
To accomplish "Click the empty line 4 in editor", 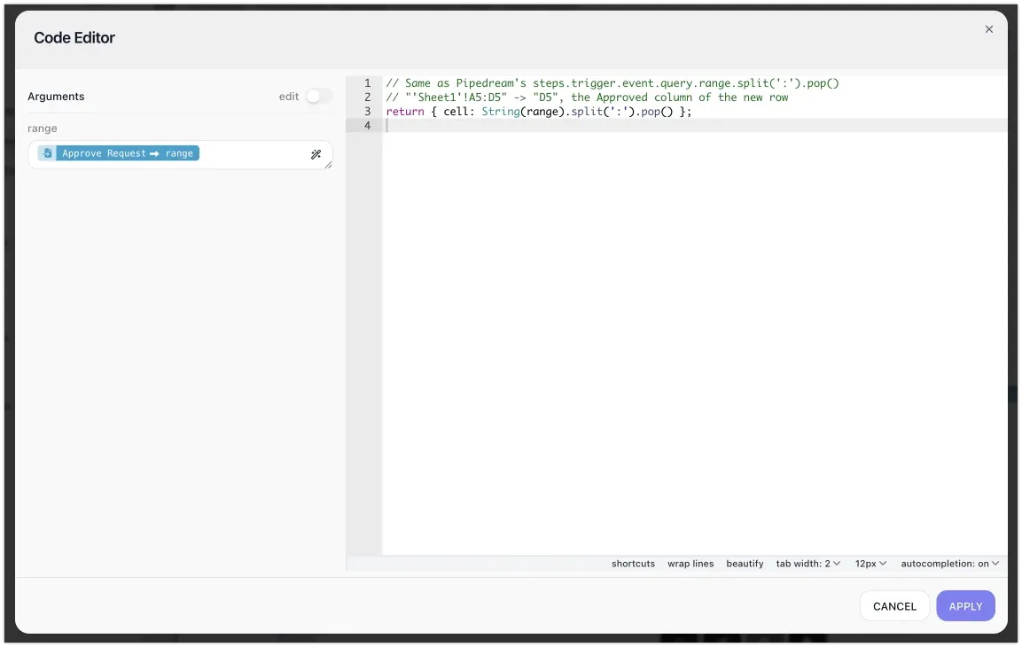I will tap(695, 125).
